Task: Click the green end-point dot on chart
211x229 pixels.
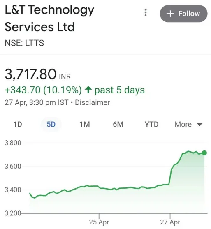Action: coord(204,153)
